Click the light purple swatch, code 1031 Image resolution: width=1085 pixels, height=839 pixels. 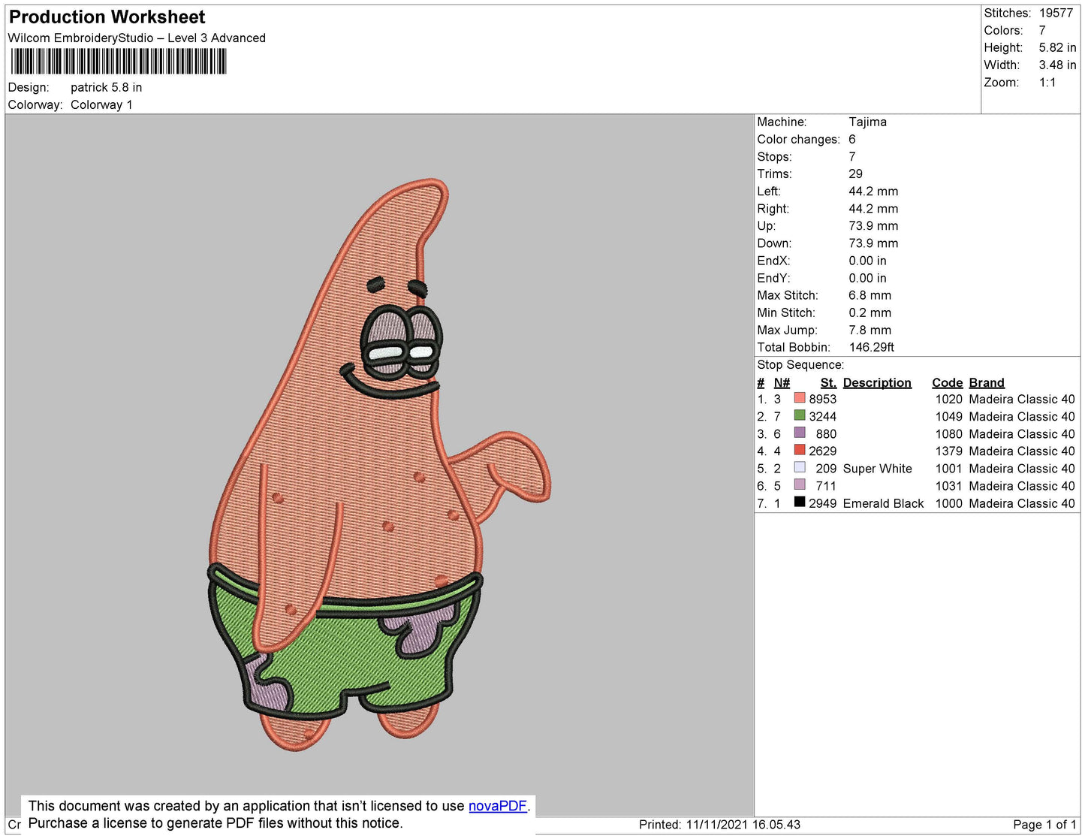800,484
